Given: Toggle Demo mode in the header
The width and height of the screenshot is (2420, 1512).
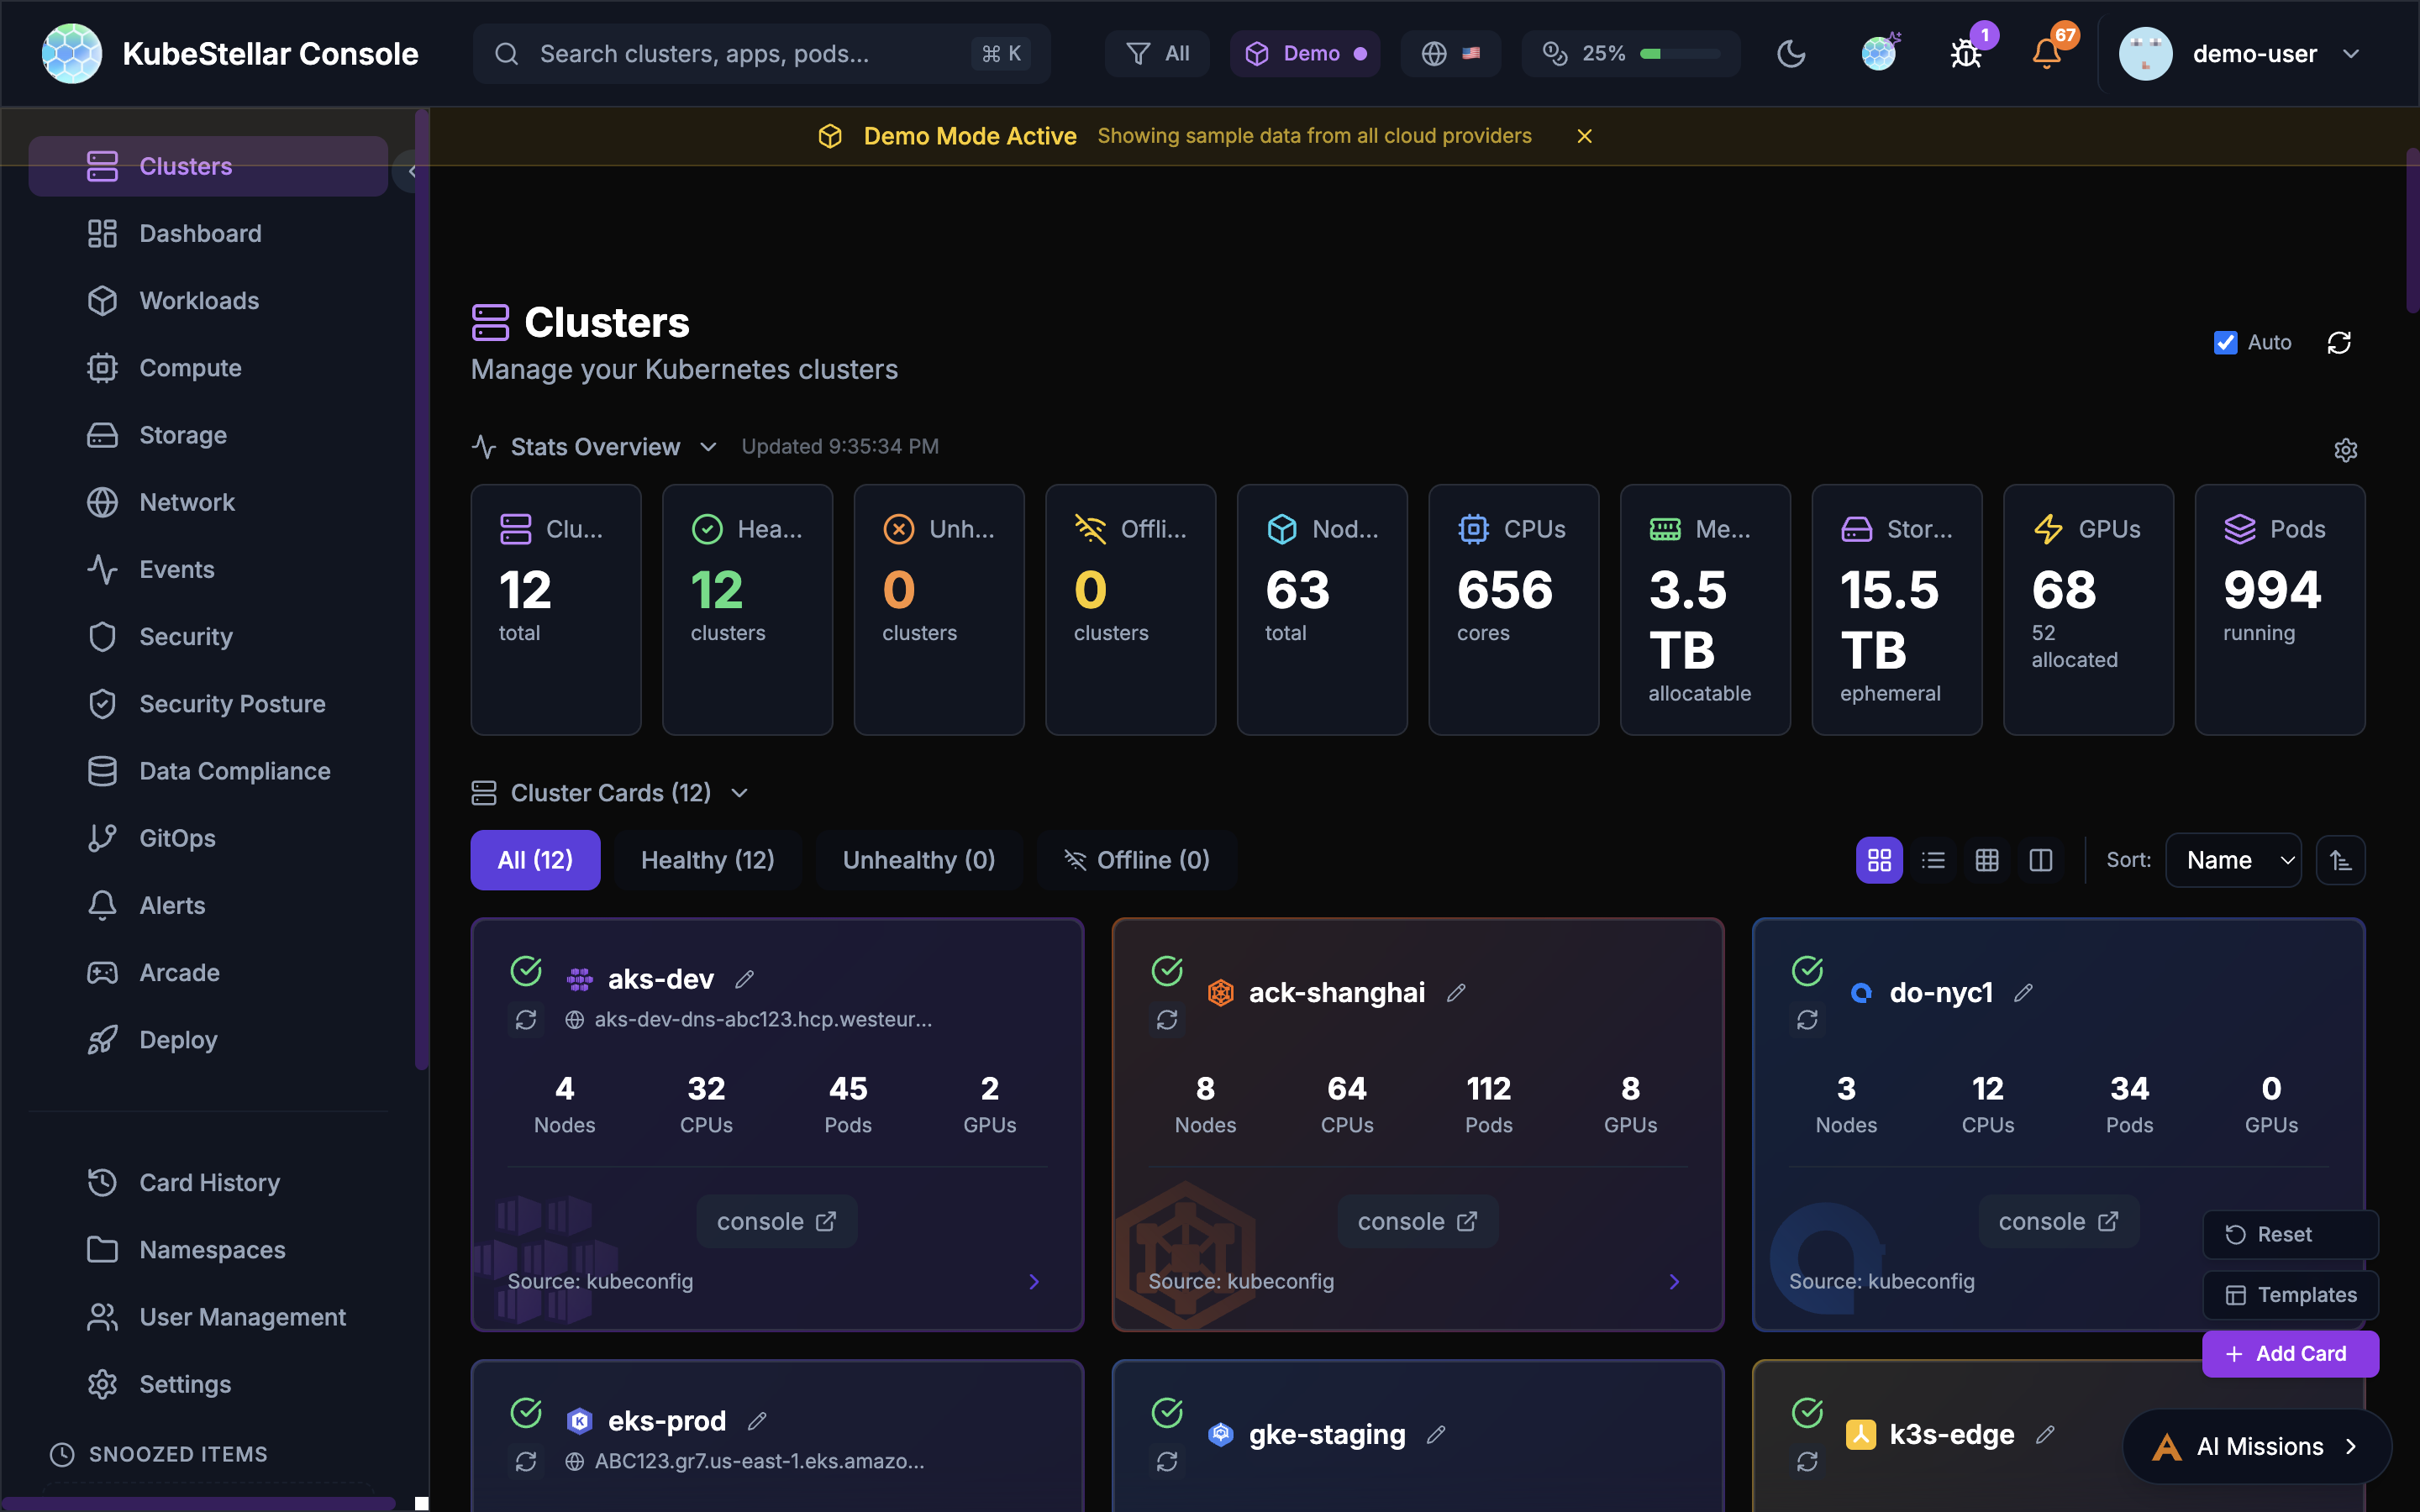Looking at the screenshot, I should [1305, 53].
